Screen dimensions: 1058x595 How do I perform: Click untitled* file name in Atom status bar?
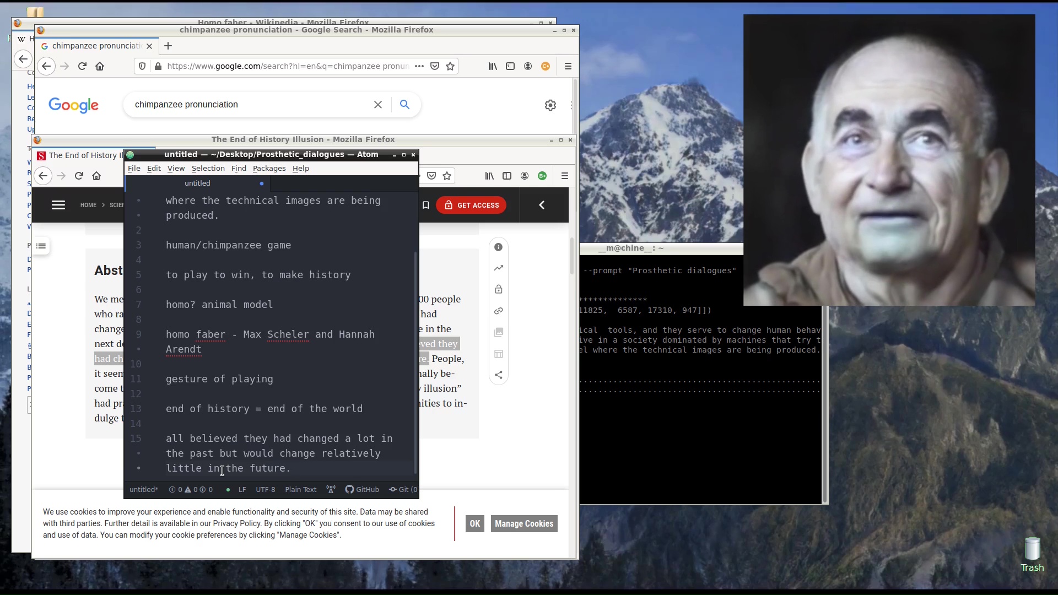[144, 490]
